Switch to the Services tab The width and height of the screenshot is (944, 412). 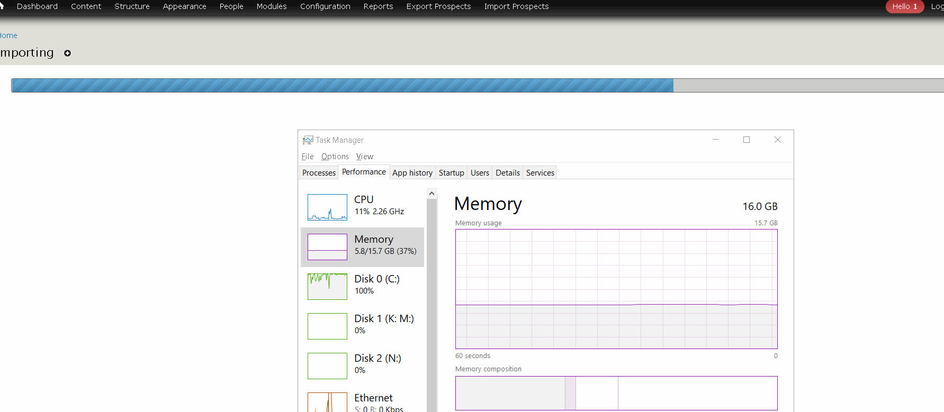click(x=540, y=172)
